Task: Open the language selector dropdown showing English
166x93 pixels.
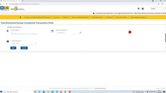Action: pos(157,9)
